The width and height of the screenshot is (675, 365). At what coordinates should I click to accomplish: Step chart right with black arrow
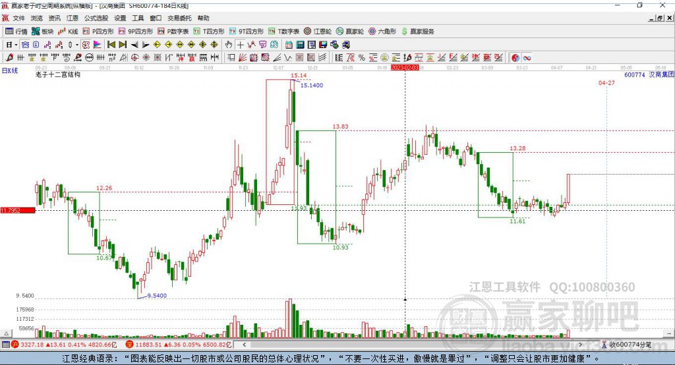click(x=146, y=45)
